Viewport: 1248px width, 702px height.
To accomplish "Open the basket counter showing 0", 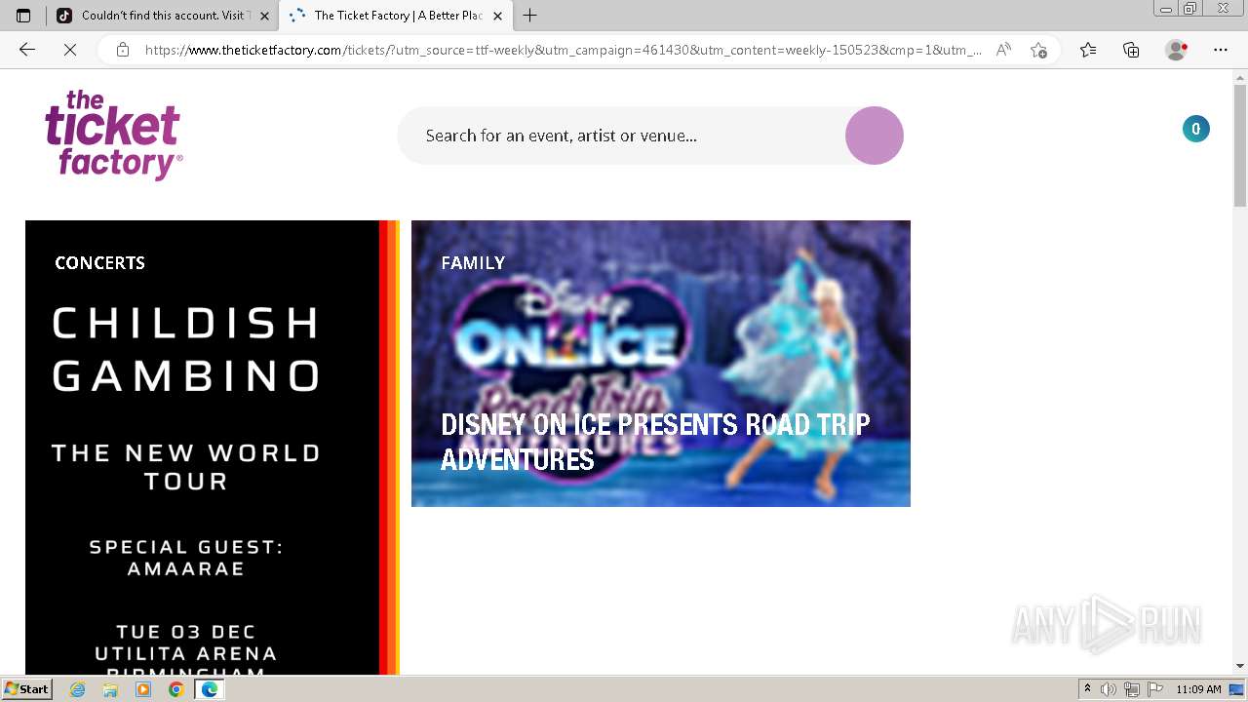I will point(1196,129).
